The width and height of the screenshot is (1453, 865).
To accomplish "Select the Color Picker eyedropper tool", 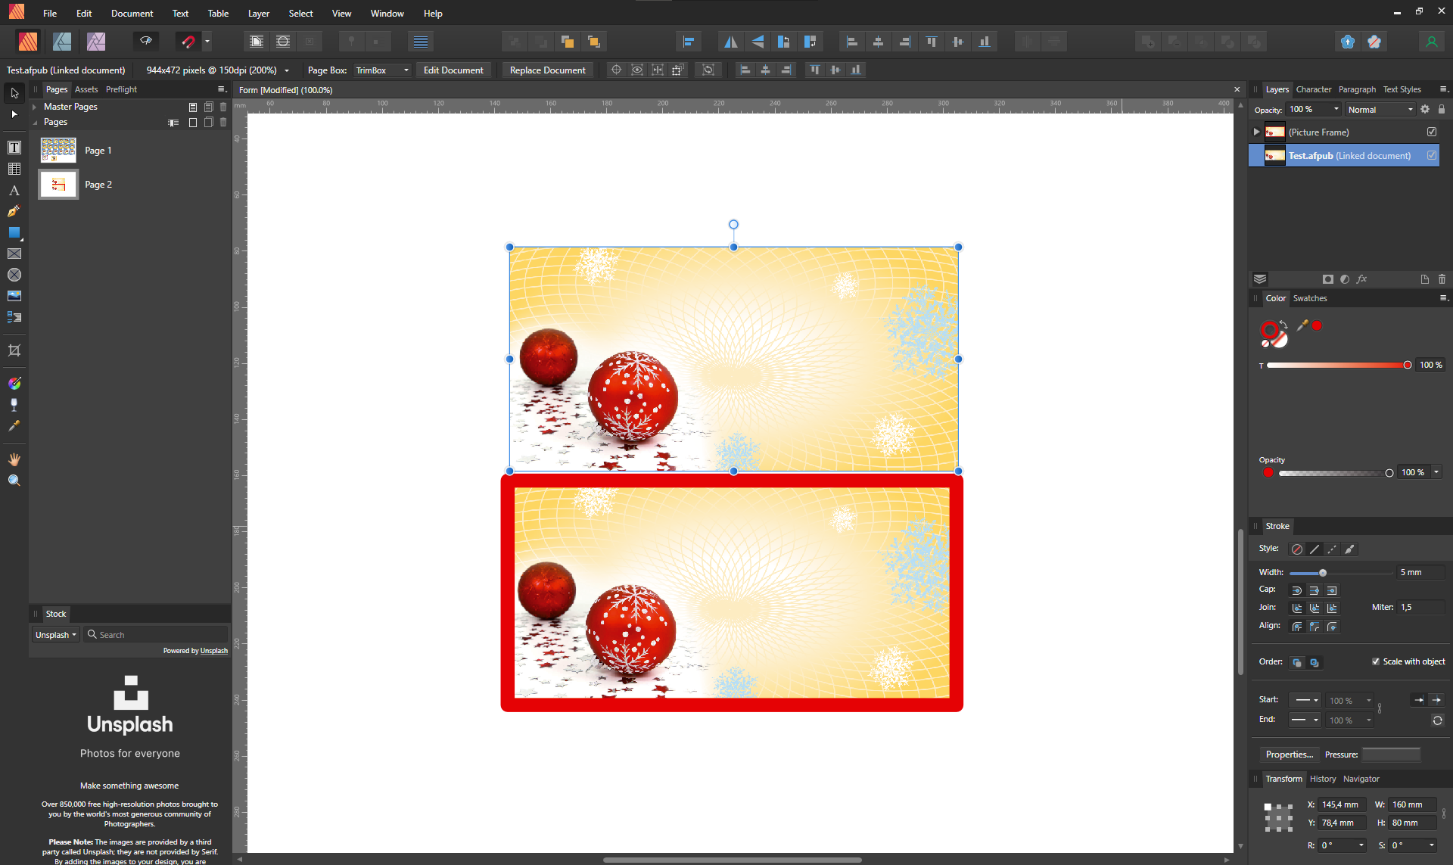I will click(x=14, y=426).
